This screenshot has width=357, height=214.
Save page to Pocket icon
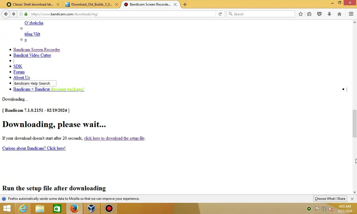[319, 14]
